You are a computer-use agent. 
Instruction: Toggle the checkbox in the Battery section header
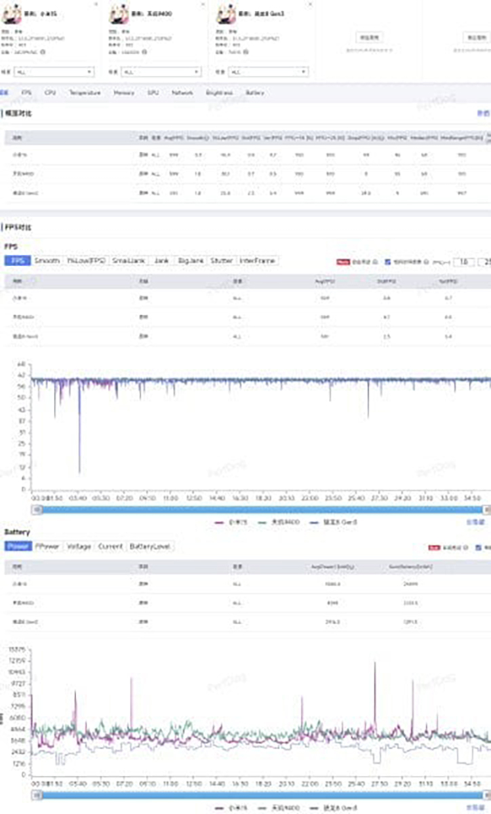pos(479,547)
